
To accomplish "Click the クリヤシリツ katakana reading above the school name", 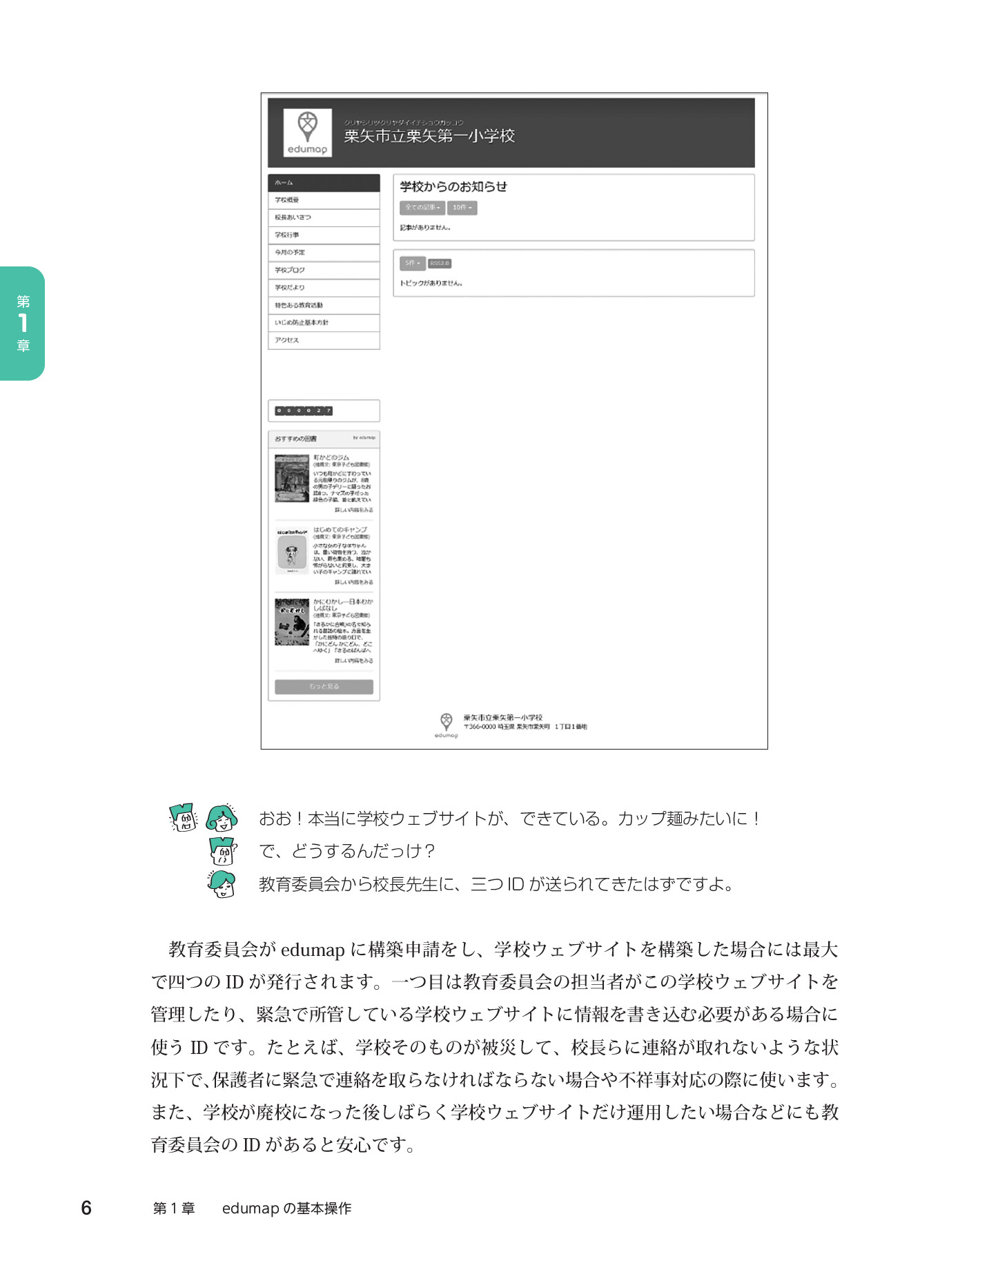I will (x=404, y=122).
